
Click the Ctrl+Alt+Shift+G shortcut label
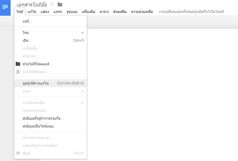(71, 83)
